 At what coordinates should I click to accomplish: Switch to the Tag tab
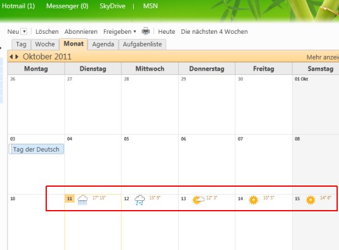click(x=21, y=44)
